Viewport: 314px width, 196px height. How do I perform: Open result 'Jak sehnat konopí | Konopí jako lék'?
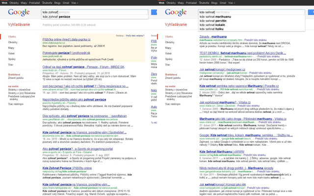pos(223,185)
